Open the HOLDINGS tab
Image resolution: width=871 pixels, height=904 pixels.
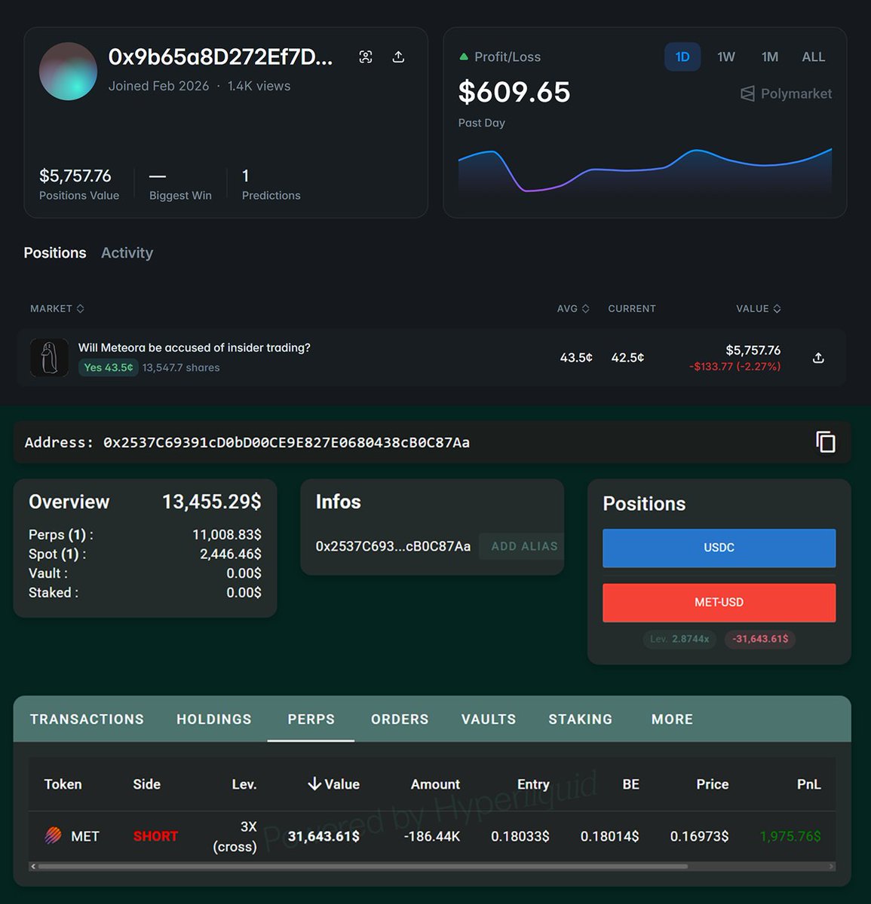click(x=214, y=719)
